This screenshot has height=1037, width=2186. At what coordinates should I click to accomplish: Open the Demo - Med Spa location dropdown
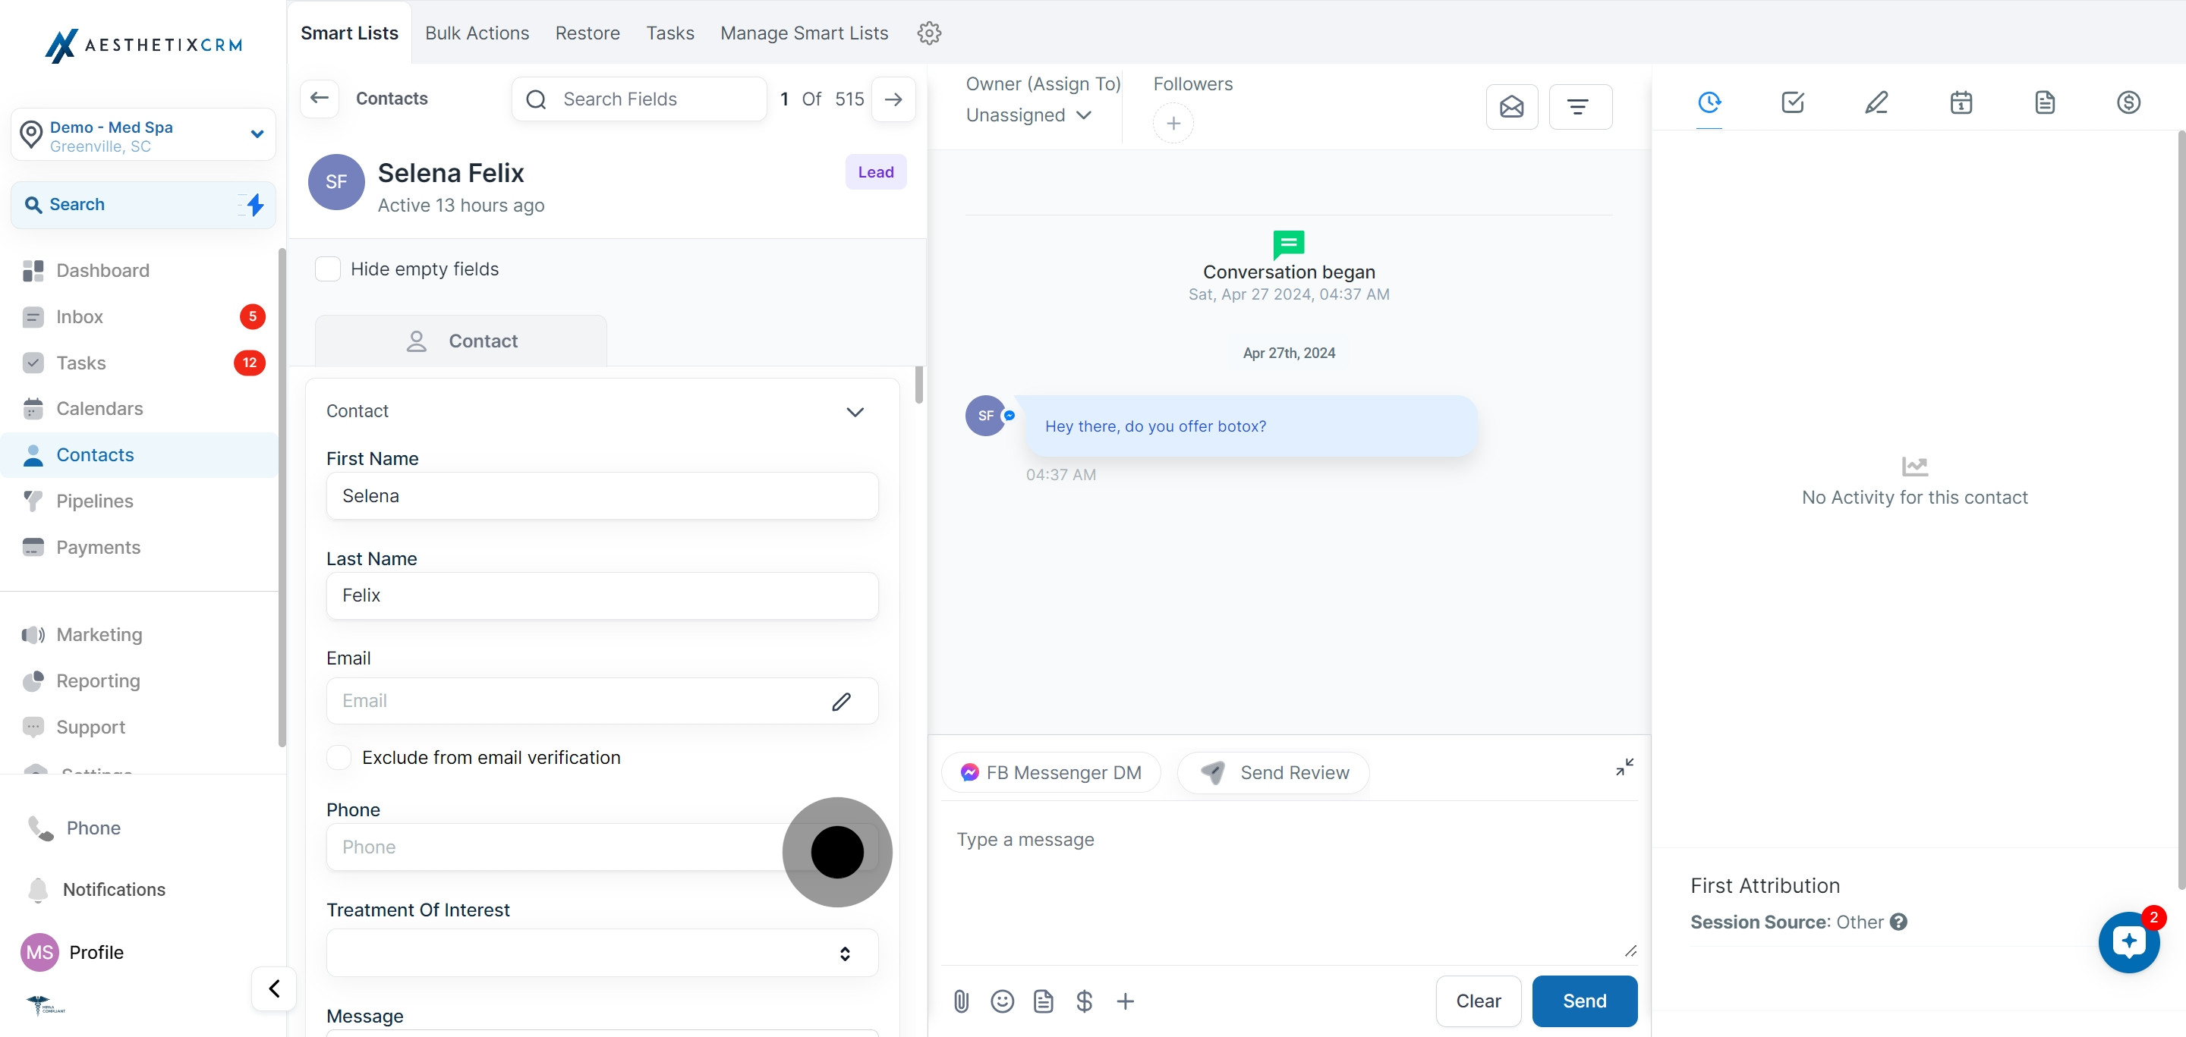(x=143, y=135)
